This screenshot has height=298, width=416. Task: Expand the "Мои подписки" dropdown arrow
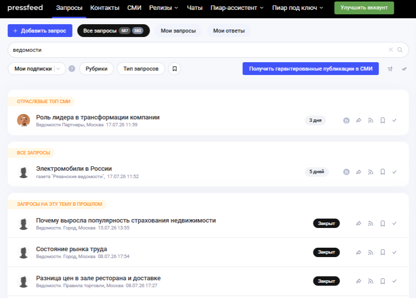pos(59,69)
